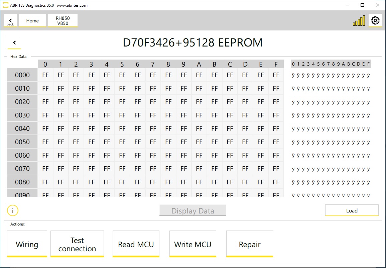Select row address 0050
The height and width of the screenshot is (268, 386).
pos(22,142)
